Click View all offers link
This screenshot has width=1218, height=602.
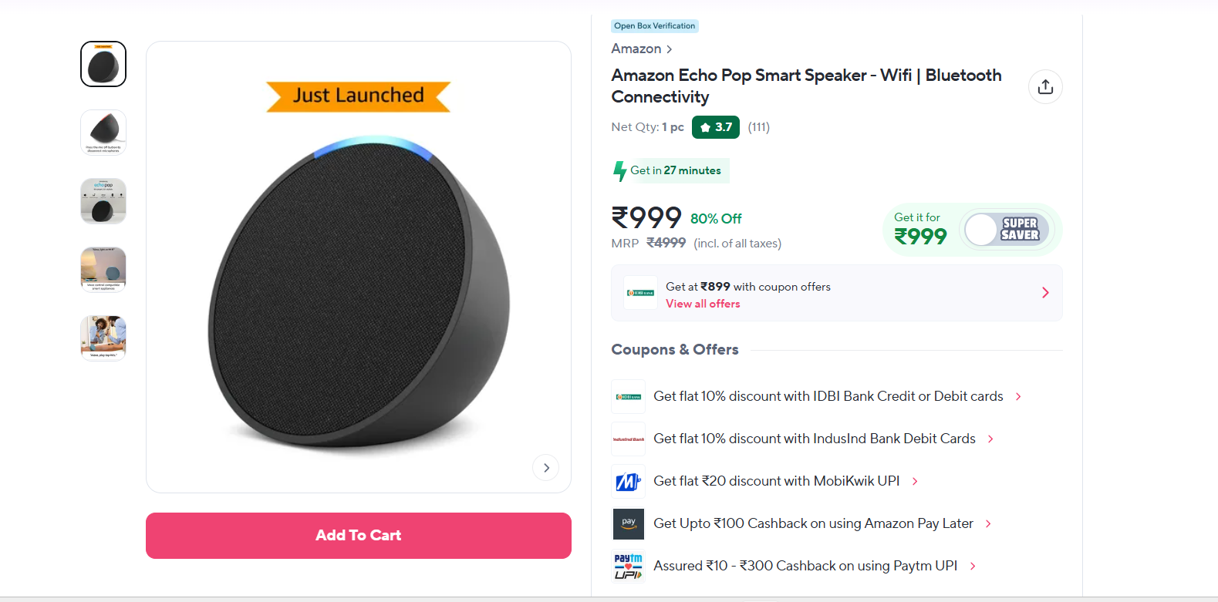click(x=703, y=304)
